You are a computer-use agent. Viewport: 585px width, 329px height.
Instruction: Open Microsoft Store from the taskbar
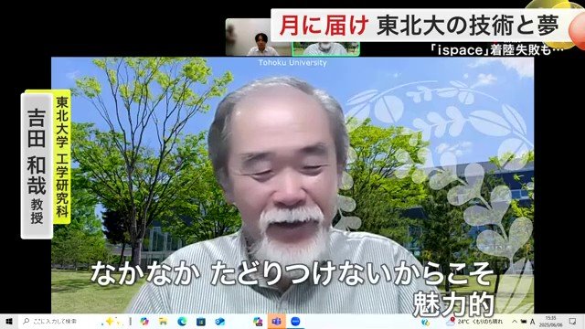(x=201, y=321)
